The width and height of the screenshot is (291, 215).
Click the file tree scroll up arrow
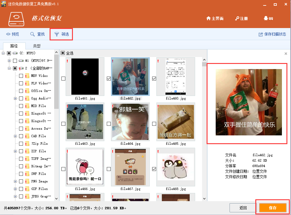(x=57, y=52)
